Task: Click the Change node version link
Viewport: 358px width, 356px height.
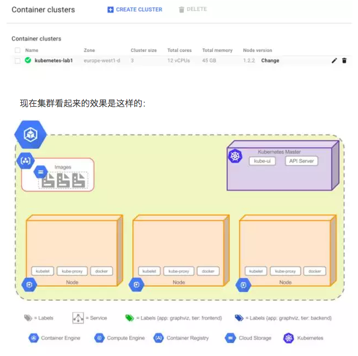Action: [270, 61]
